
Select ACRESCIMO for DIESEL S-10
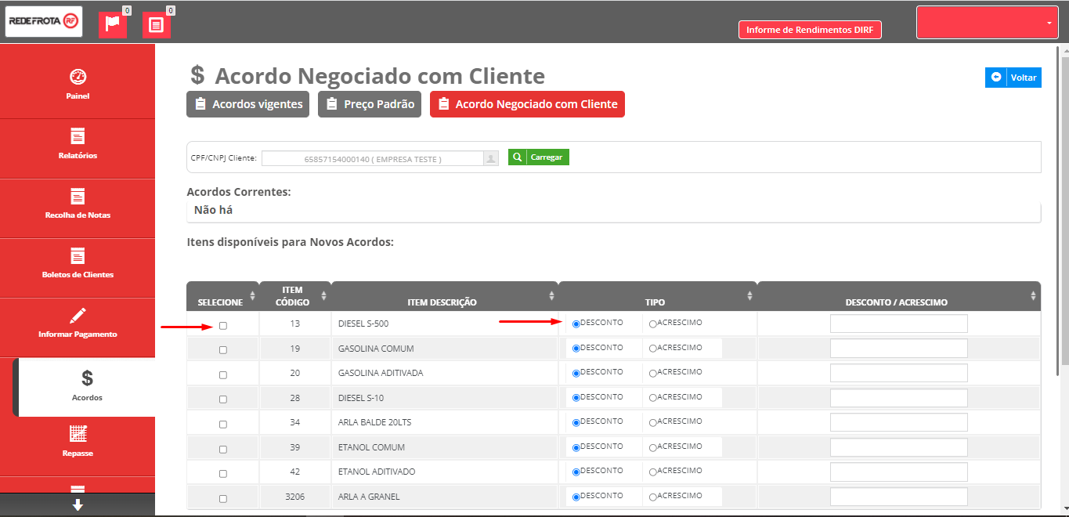pos(653,398)
